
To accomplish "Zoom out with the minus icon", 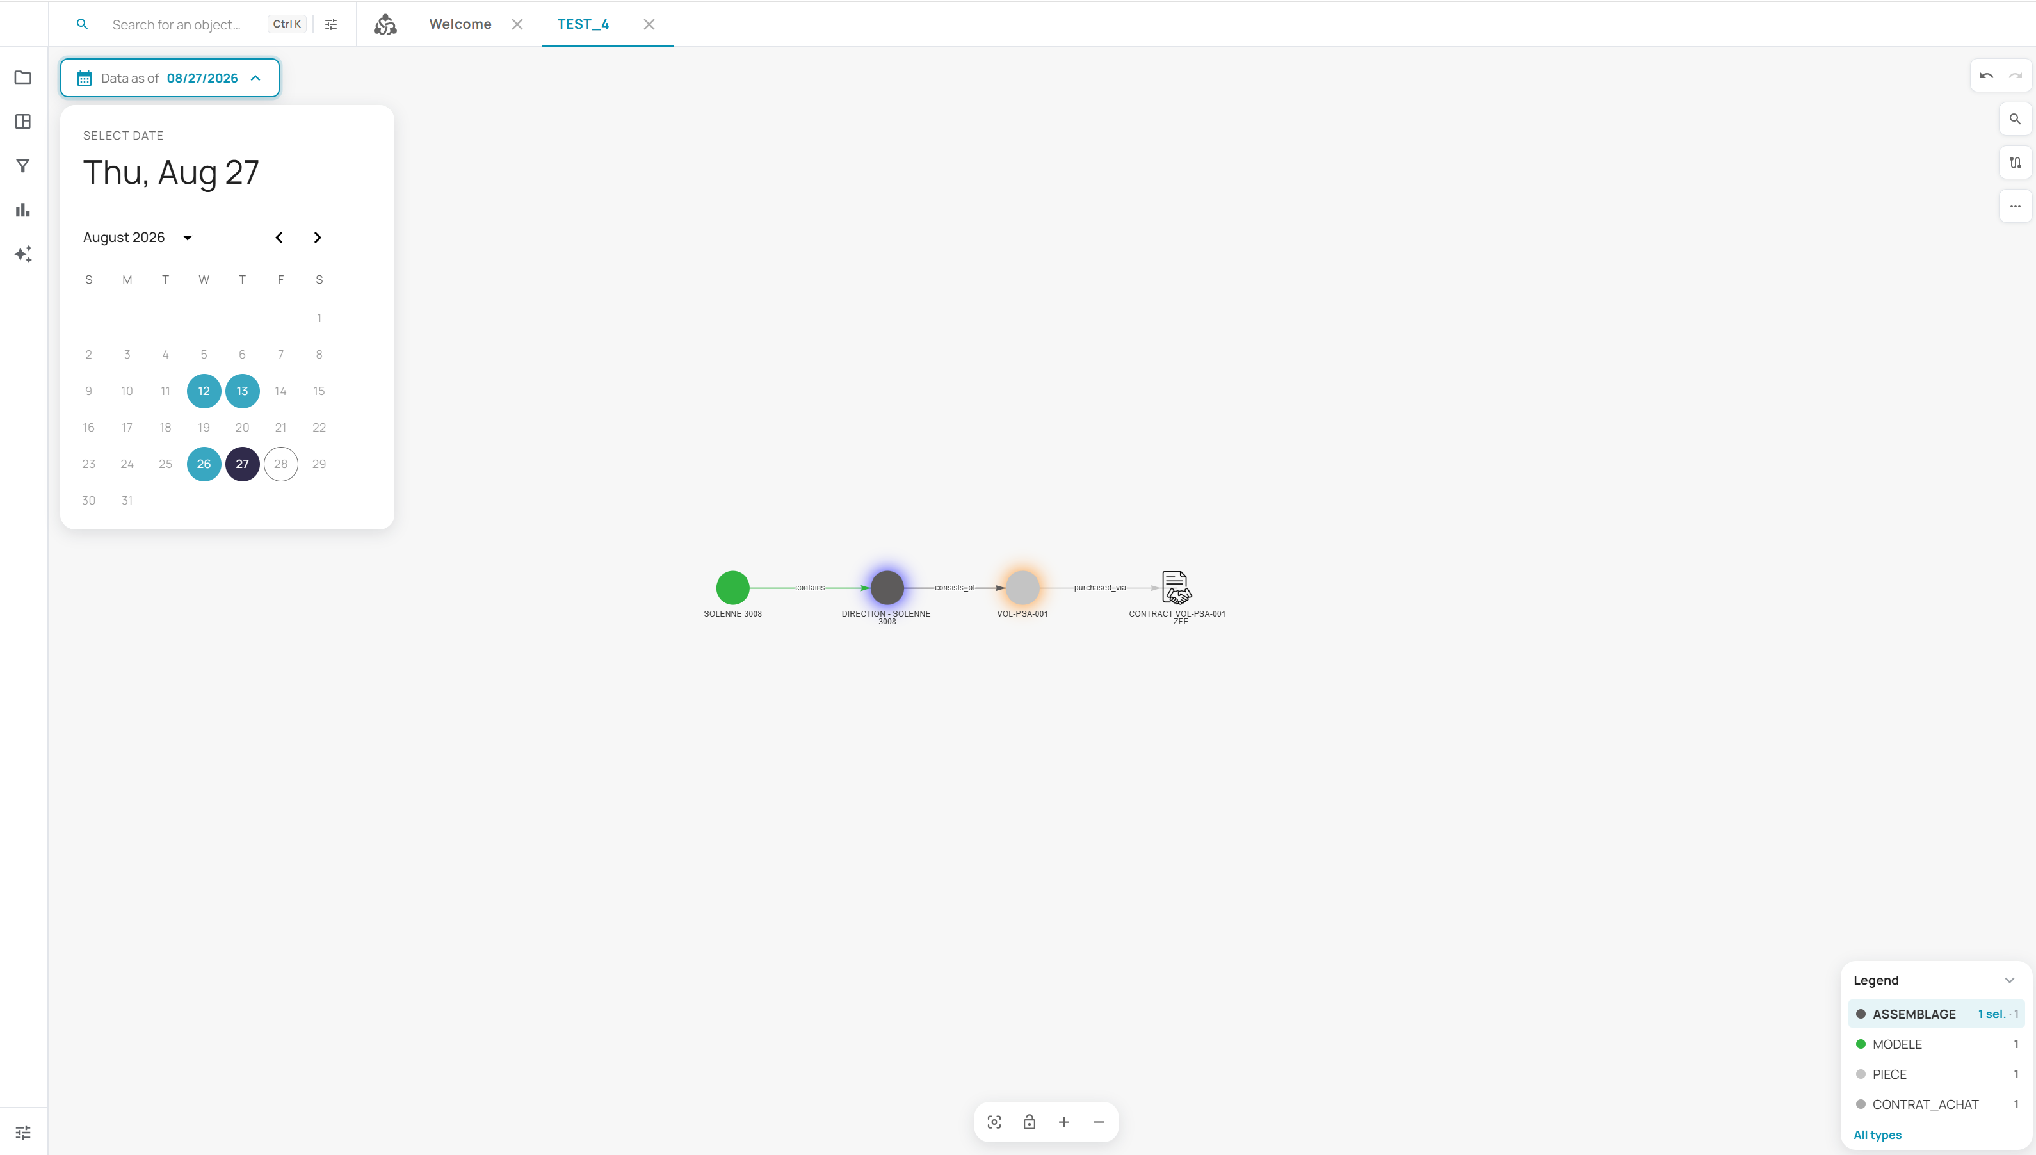I will point(1099,1122).
